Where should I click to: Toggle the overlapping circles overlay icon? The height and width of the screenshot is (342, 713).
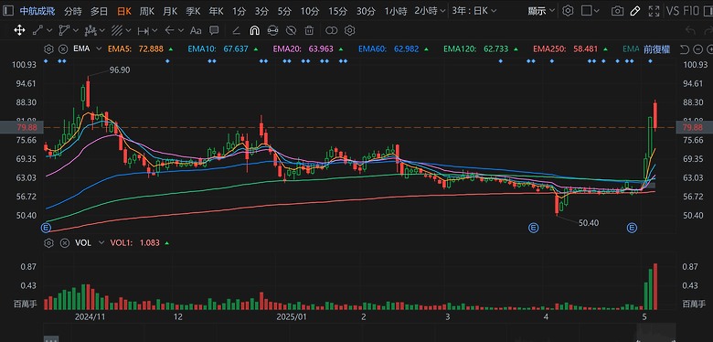coord(332,30)
